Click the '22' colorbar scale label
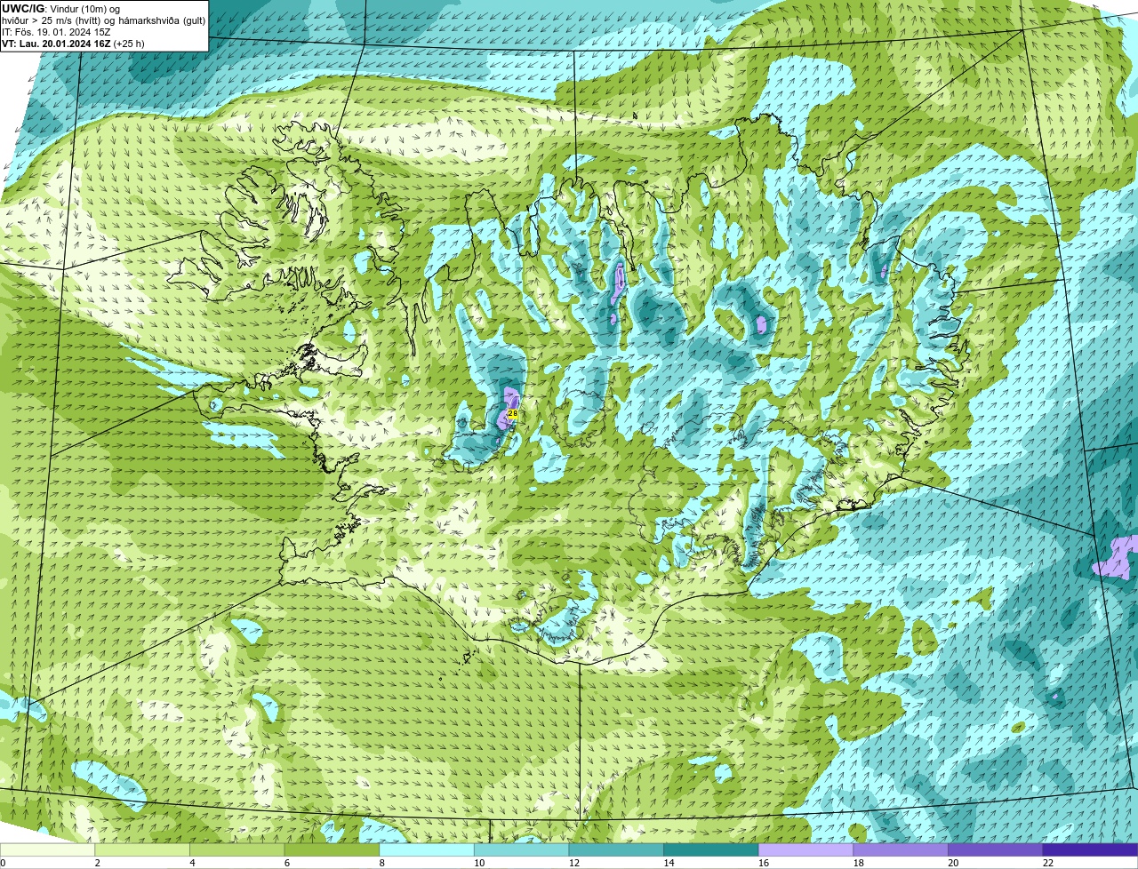Screen dimensions: 1138x869 coord(1048,863)
